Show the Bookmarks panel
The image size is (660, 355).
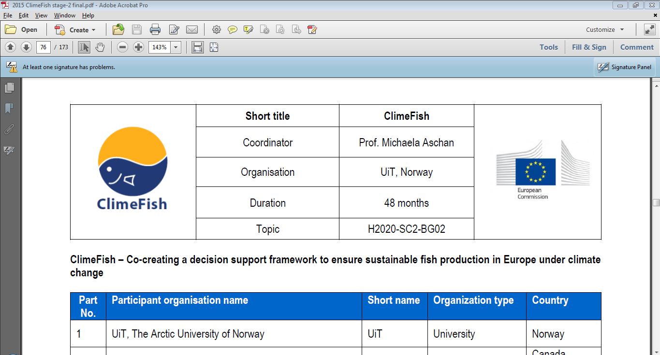click(10, 109)
